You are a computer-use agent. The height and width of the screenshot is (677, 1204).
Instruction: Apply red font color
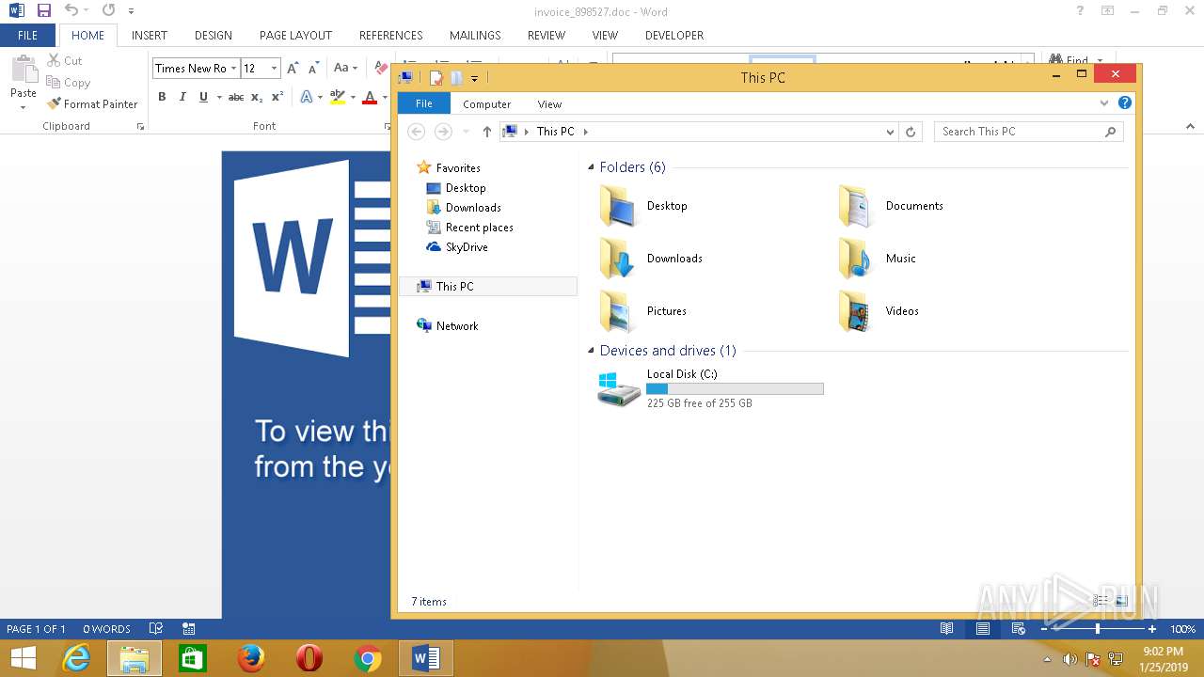coord(370,97)
